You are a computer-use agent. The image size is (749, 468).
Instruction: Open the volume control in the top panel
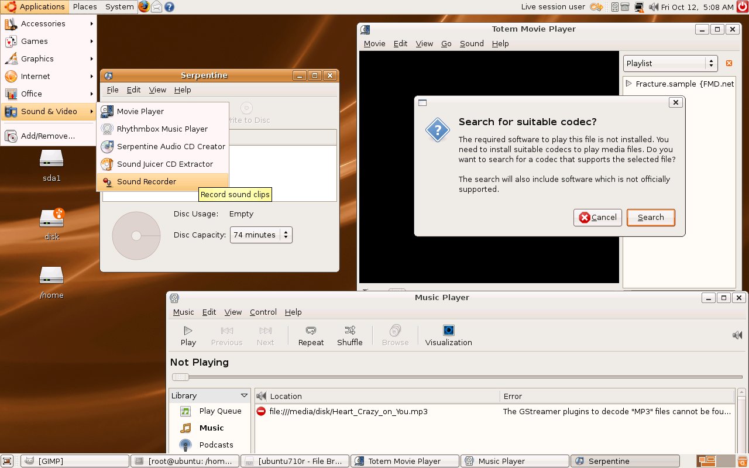(652, 7)
